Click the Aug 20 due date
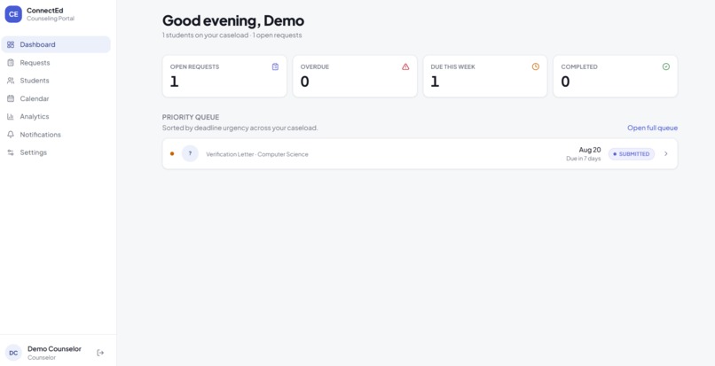 [x=590, y=150]
